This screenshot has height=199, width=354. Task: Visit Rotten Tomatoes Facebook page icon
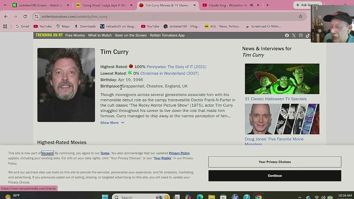click(287, 35)
